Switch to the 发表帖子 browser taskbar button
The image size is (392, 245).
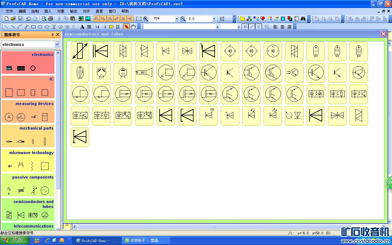tap(146, 240)
